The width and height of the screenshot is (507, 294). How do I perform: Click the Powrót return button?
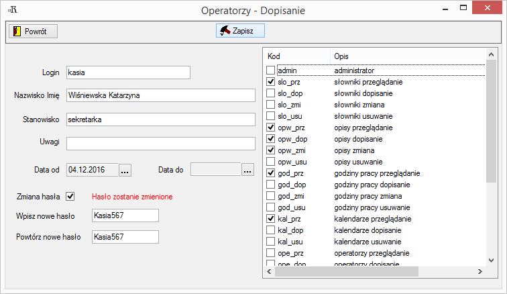(33, 32)
